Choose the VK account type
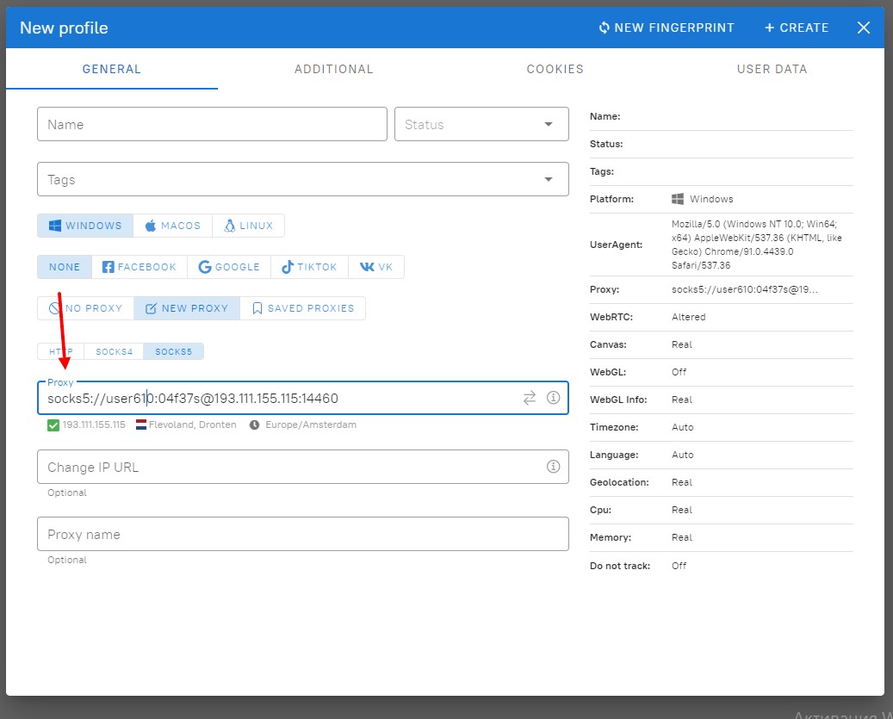Screen dimensions: 893x719 [375, 267]
